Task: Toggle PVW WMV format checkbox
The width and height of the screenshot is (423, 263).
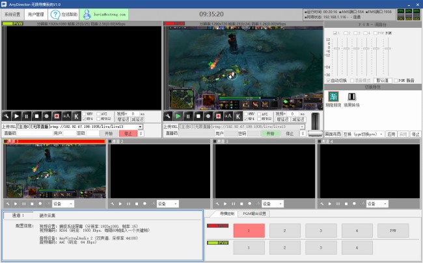Action: coord(84,114)
